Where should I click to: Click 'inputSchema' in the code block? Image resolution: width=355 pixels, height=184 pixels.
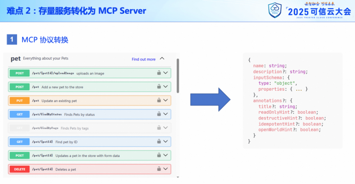click(x=267, y=78)
